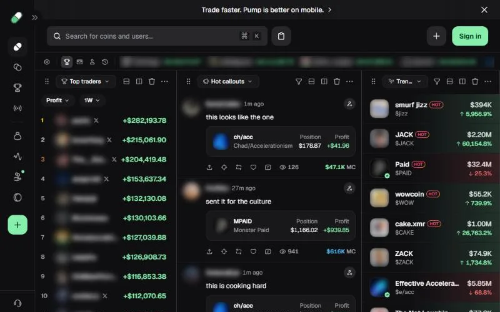Repost the 'sent it for the culture' callout

[x=239, y=251]
